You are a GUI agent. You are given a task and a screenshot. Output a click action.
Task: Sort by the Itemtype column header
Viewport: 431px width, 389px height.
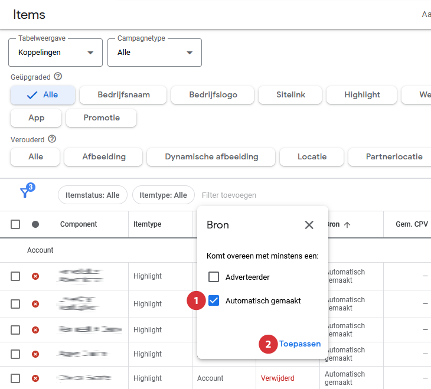point(148,224)
